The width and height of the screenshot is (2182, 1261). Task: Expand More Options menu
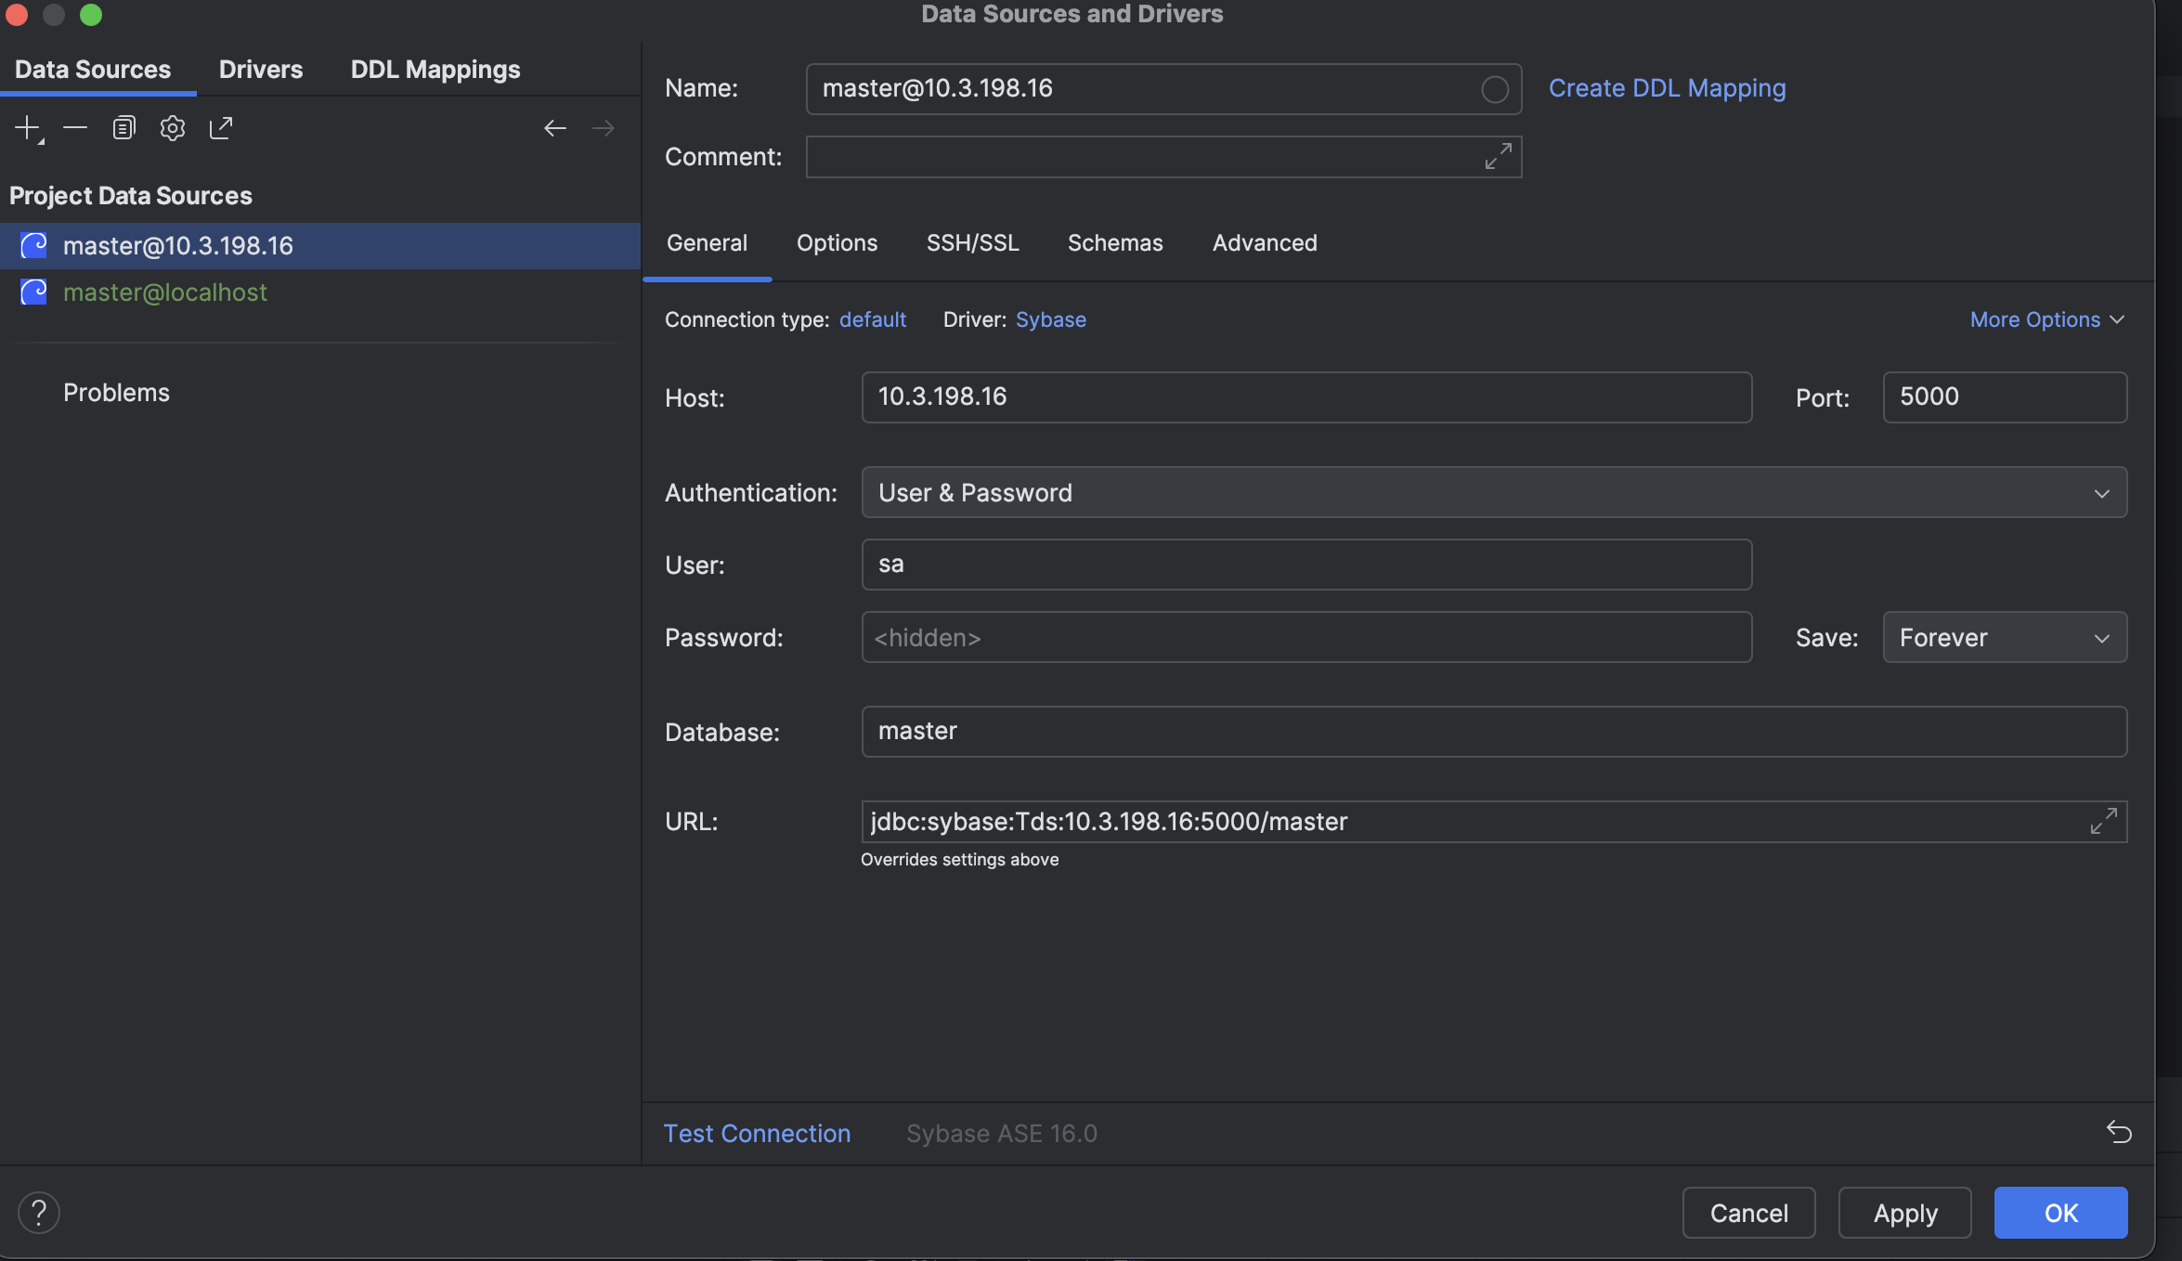(2047, 319)
